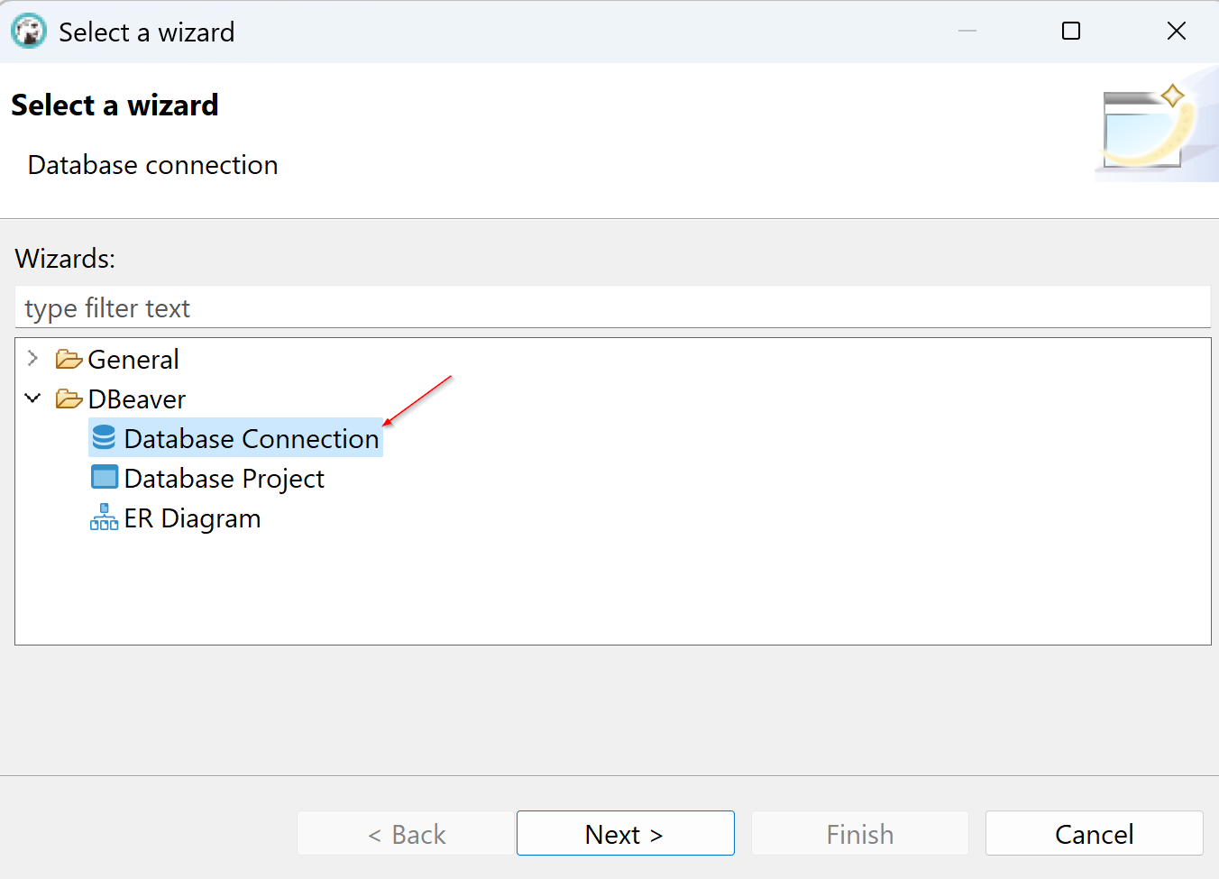This screenshot has height=879, width=1219.
Task: Expand the General folder arrow
Action: (33, 359)
